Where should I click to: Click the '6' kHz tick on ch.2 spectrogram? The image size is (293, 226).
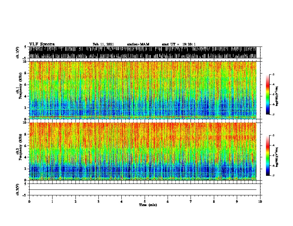pyautogui.click(x=26, y=146)
